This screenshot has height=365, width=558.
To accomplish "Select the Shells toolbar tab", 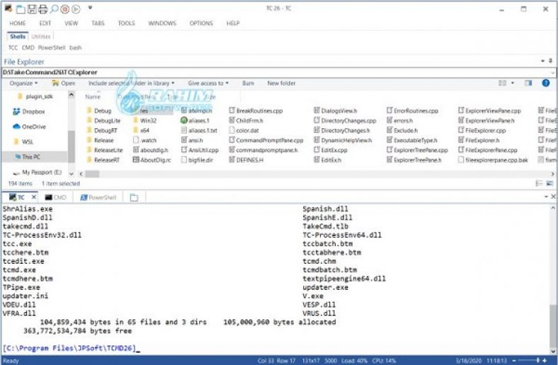I will point(18,36).
